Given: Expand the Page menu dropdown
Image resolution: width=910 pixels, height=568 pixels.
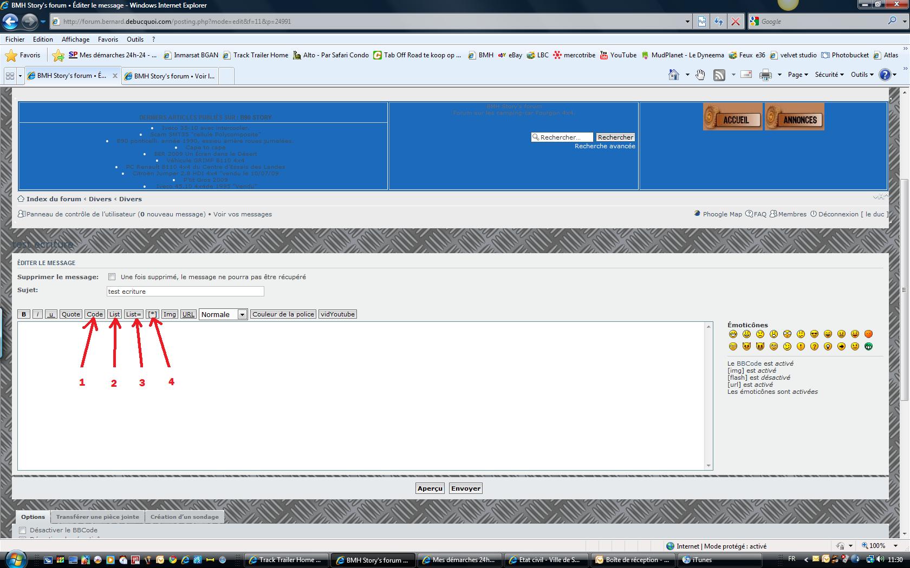Looking at the screenshot, I should pyautogui.click(x=797, y=75).
